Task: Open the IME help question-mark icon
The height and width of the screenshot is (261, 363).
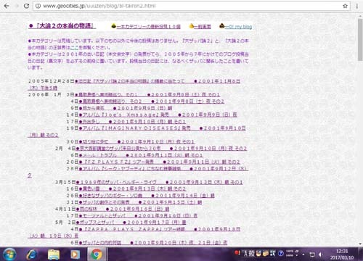Action: click(x=281, y=253)
